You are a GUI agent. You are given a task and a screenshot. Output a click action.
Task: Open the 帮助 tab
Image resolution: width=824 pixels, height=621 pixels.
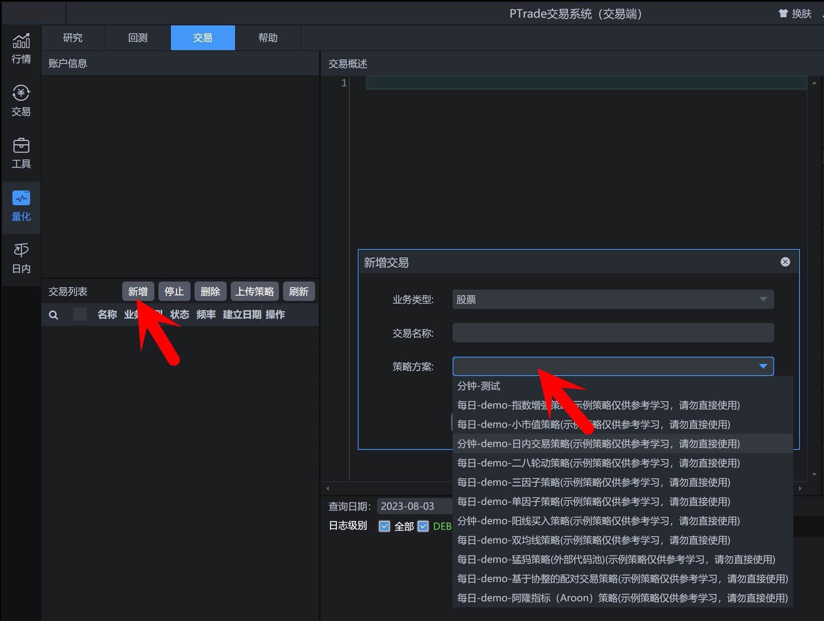click(x=267, y=37)
